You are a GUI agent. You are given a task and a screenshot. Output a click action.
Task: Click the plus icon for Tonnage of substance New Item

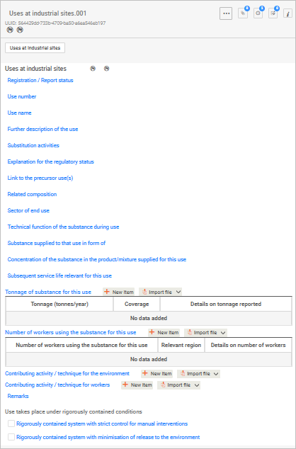click(107, 292)
